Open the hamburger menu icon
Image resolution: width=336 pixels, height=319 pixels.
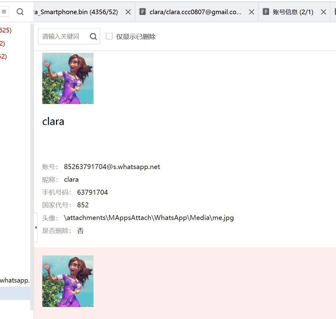4,11
